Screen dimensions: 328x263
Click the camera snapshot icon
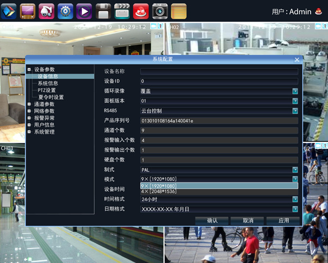coord(160,11)
